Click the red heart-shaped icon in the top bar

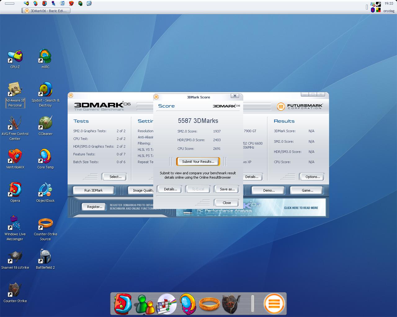coord(71,3)
